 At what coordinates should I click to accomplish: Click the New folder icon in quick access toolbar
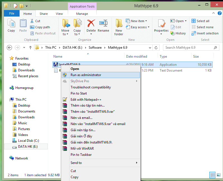click(21, 6)
